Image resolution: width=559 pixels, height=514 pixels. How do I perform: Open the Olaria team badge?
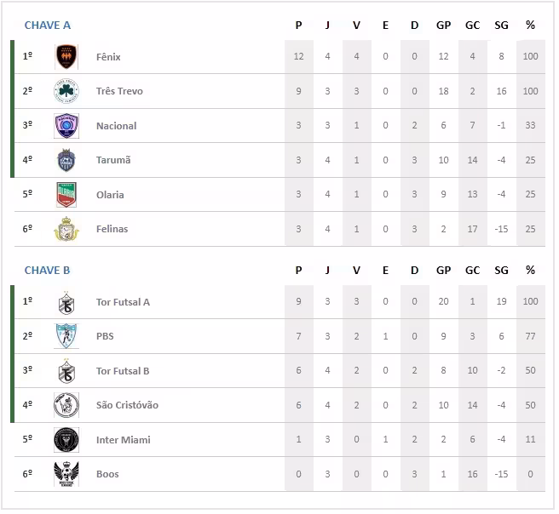66,195
